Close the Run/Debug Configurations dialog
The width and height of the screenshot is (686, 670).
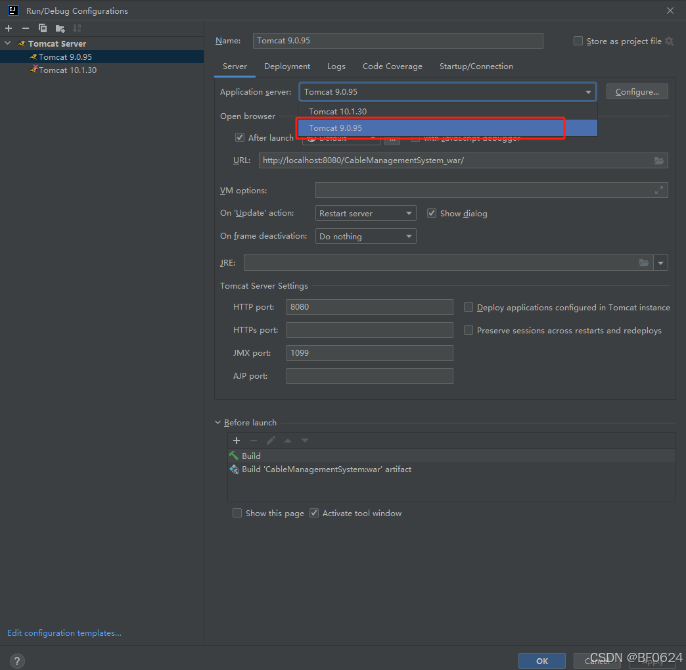point(670,11)
